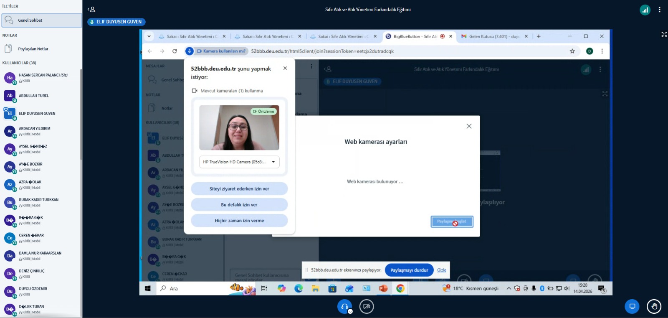
Task: Toggle the webcam sharing button
Action: [367, 307]
